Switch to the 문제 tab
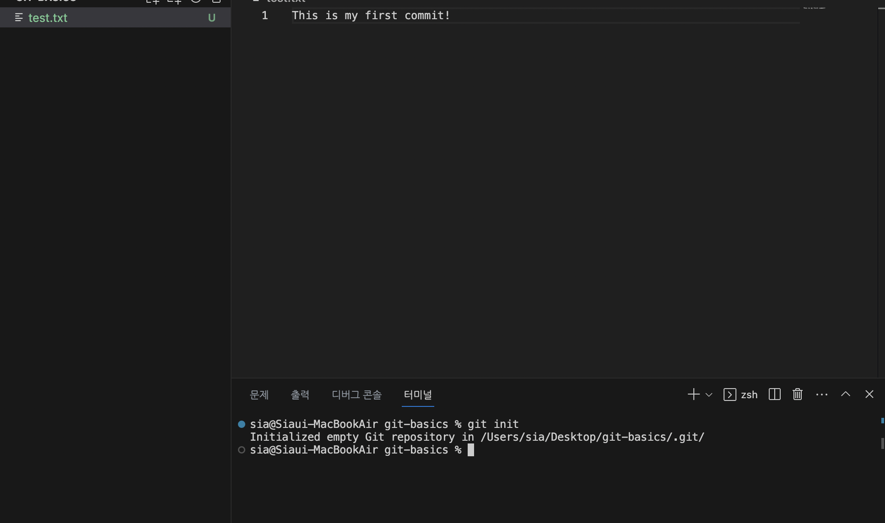This screenshot has width=885, height=523. pos(259,395)
